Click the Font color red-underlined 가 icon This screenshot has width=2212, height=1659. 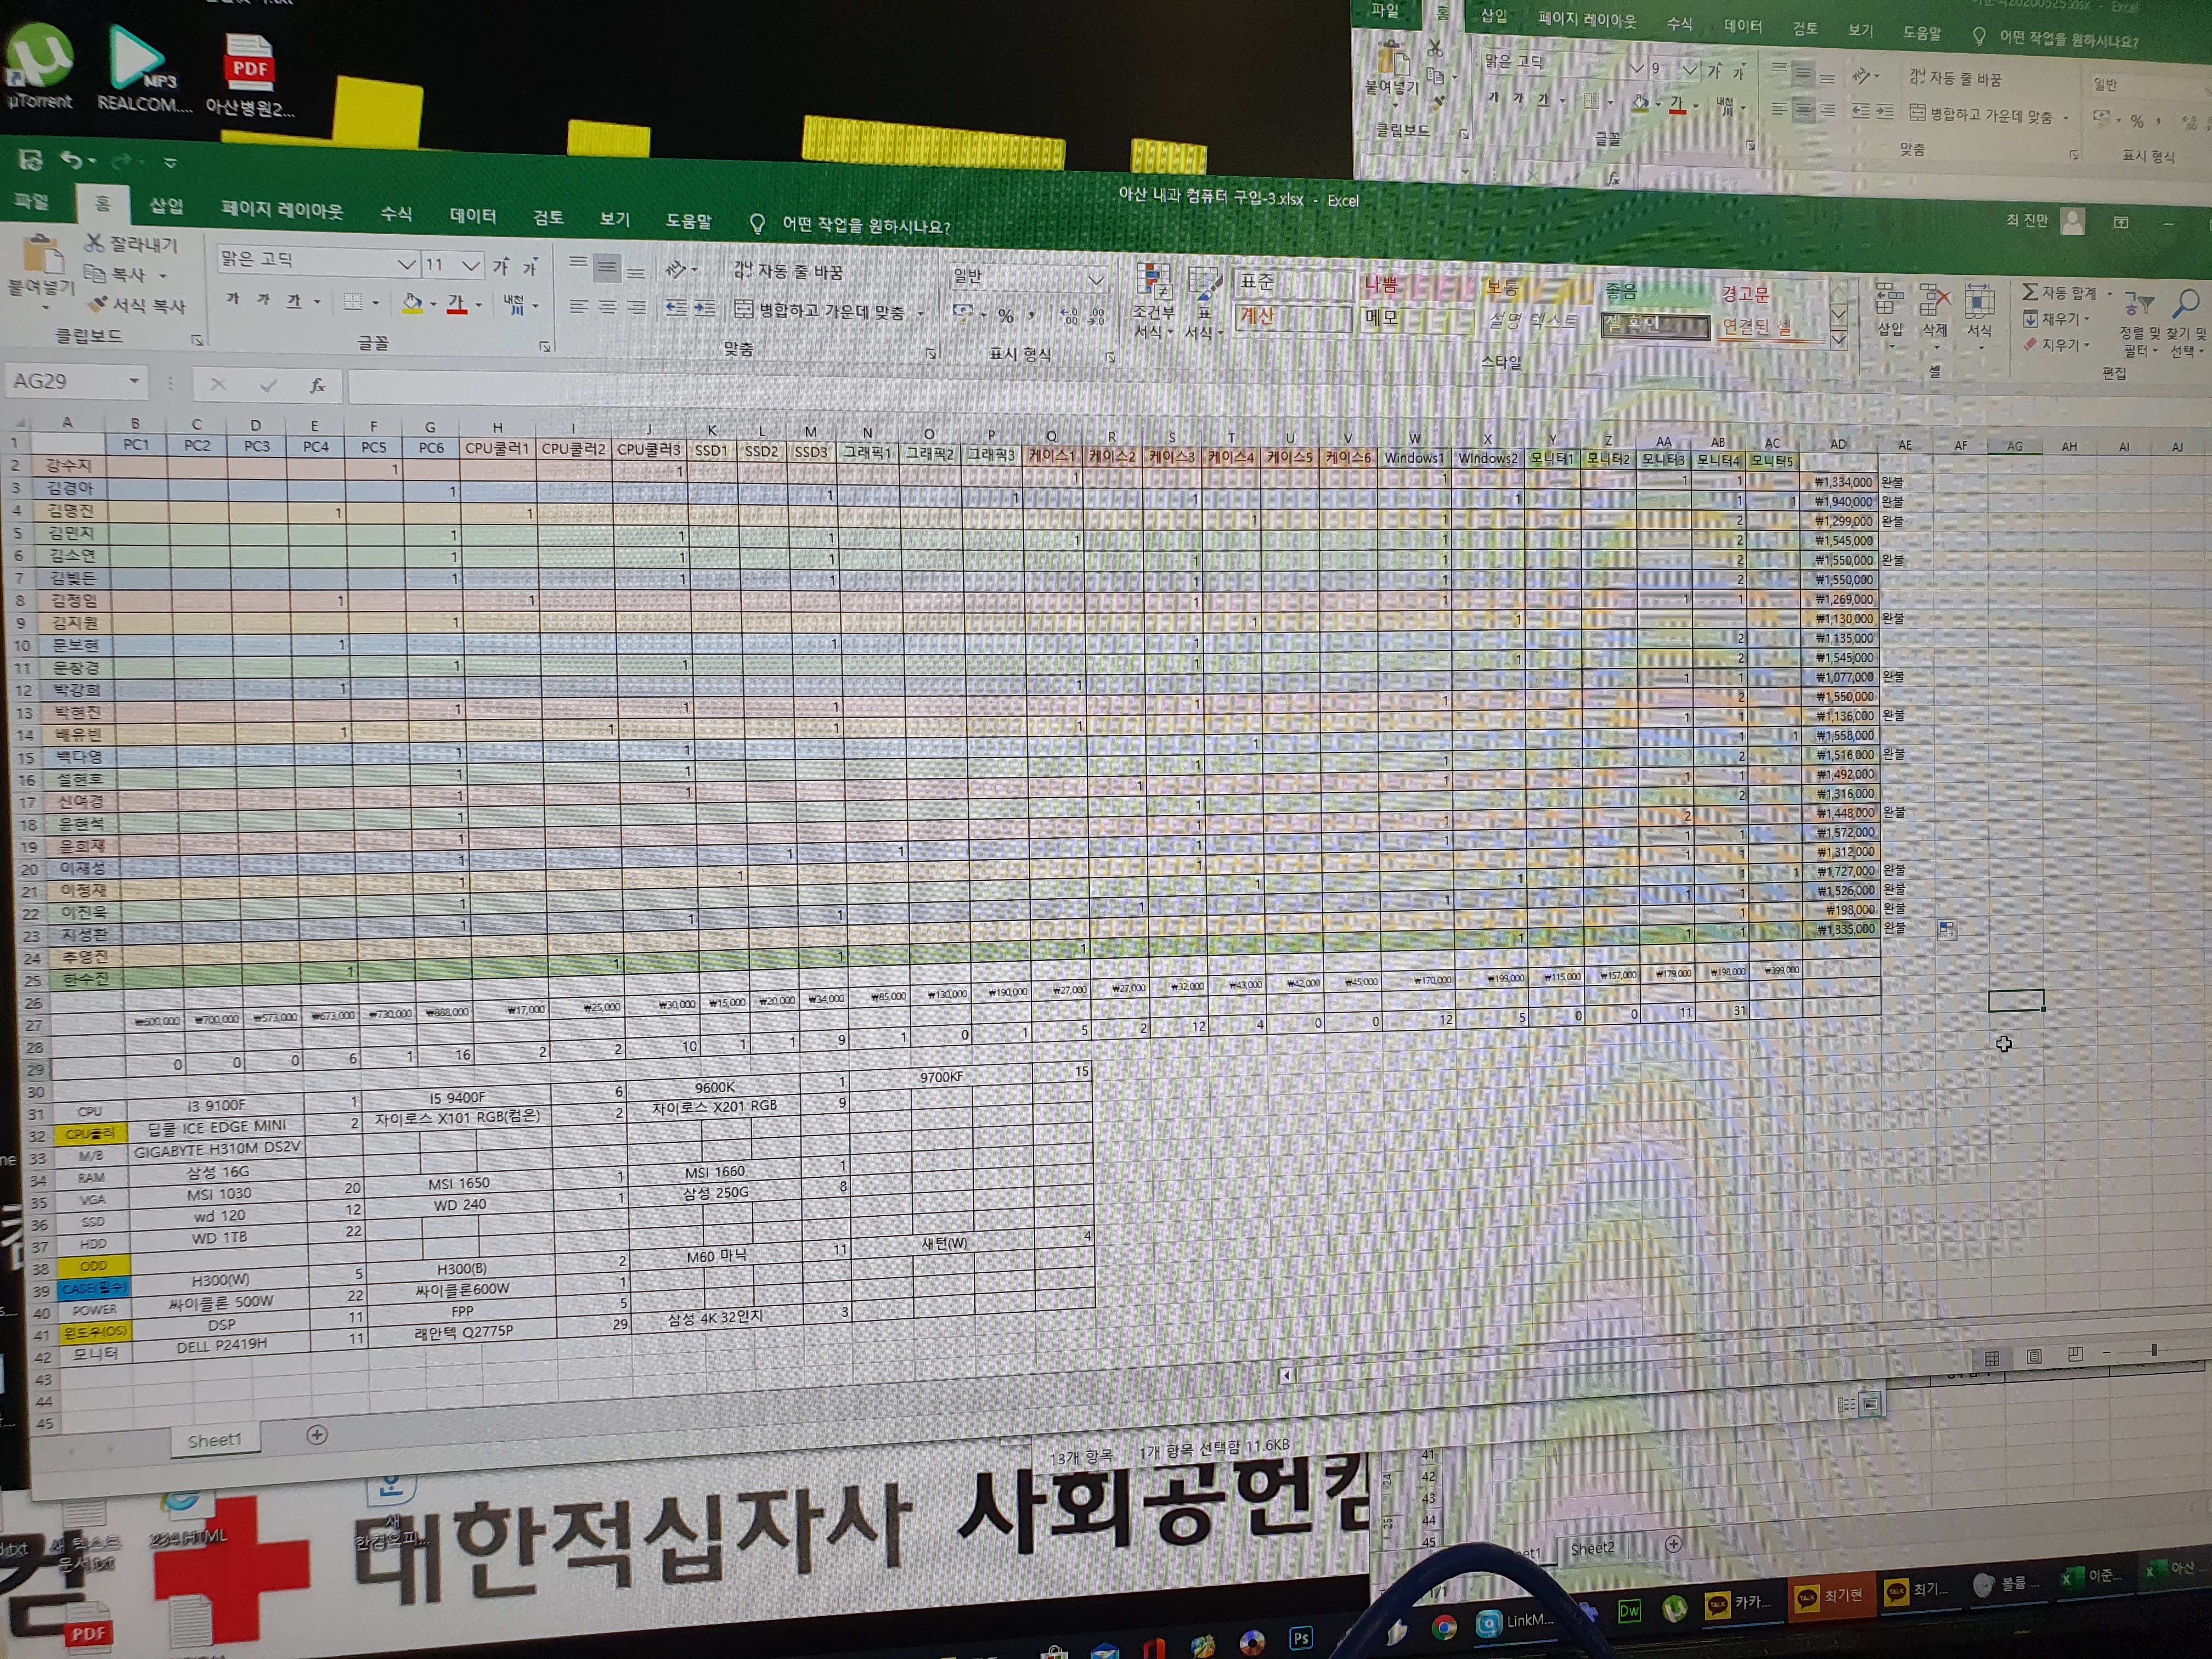pyautogui.click(x=457, y=303)
